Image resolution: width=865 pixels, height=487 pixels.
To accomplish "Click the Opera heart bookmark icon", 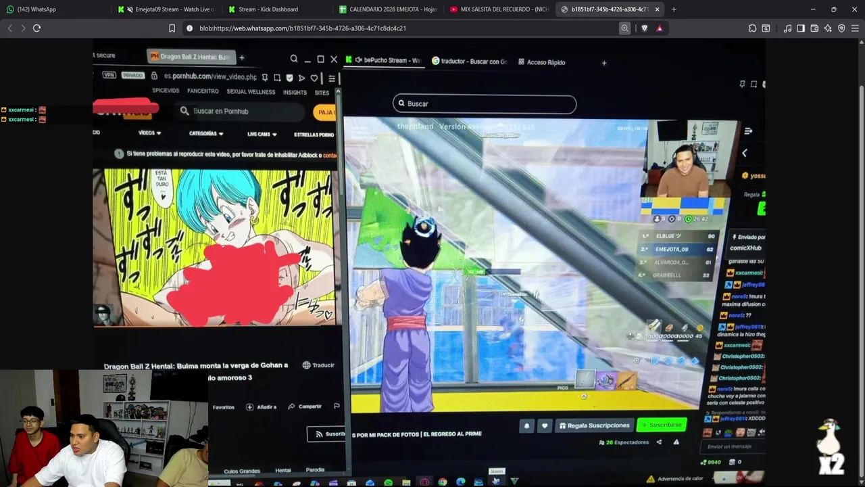I will pos(314,78).
